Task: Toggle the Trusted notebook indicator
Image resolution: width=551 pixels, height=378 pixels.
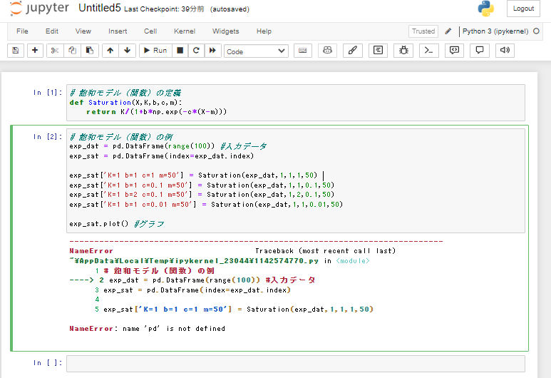Action: (423, 31)
